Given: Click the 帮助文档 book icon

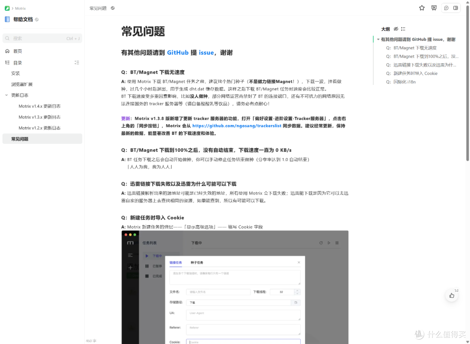Looking at the screenshot, I should pyautogui.click(x=7, y=20).
